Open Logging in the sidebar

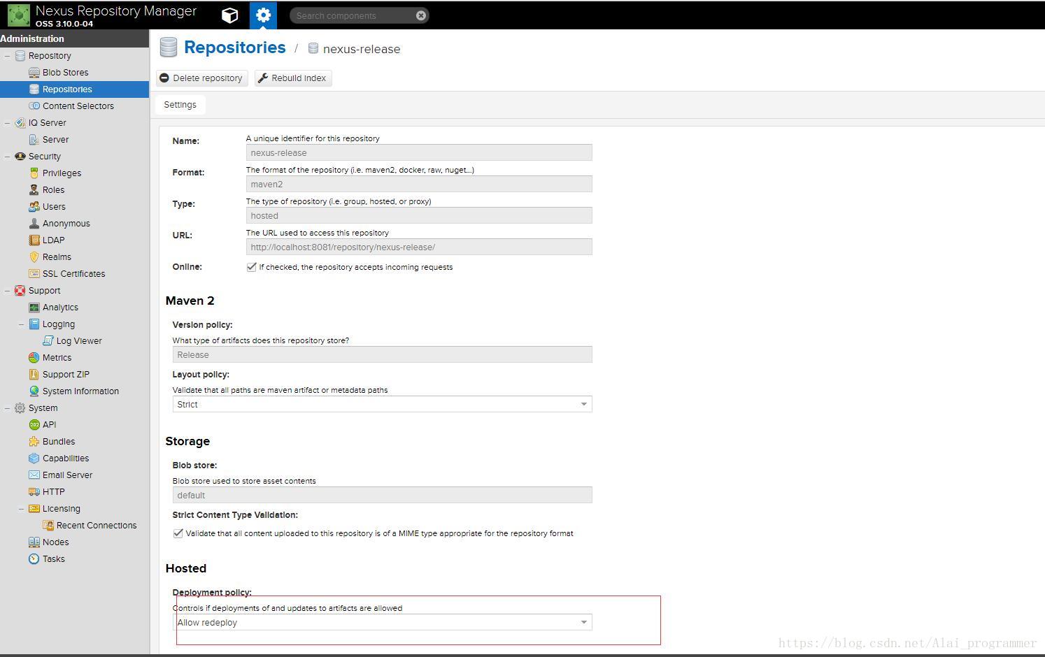pos(58,324)
